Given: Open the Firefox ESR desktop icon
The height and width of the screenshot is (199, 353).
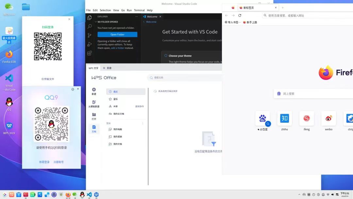Looking at the screenshot, I should 9,57.
